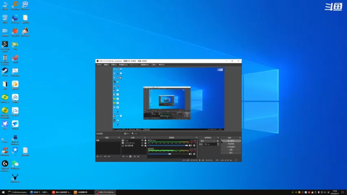
Task: Move the selected source down
Action: (x=138, y=156)
